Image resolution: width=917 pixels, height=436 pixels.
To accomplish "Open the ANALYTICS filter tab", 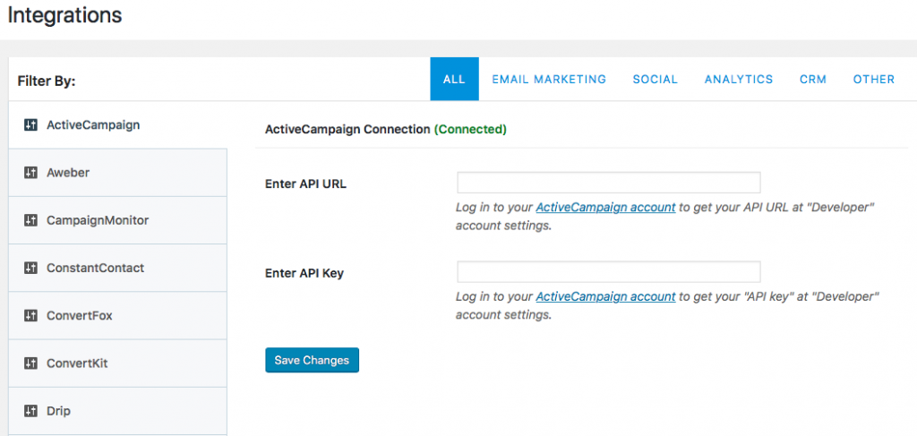I will click(739, 79).
